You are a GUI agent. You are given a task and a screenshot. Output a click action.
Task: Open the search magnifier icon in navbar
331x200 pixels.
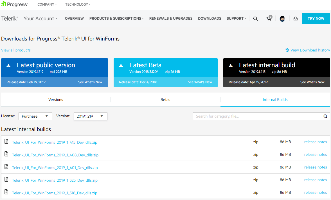[255, 19]
